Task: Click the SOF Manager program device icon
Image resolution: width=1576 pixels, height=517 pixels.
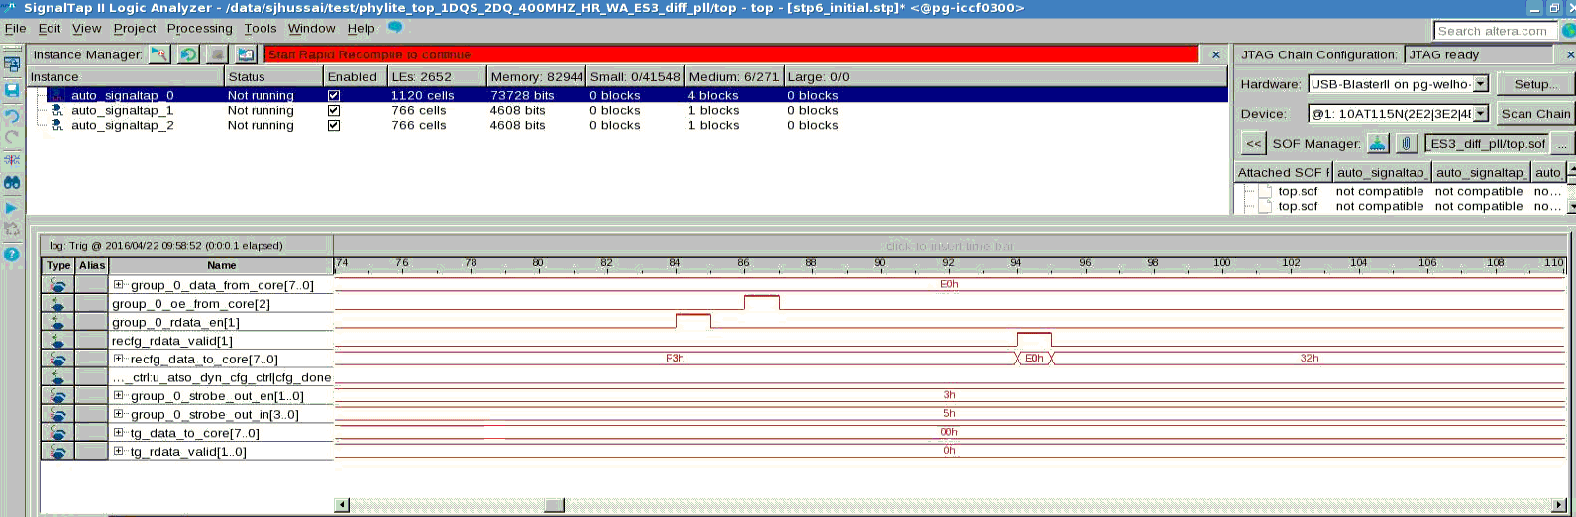Action: pyautogui.click(x=1378, y=143)
